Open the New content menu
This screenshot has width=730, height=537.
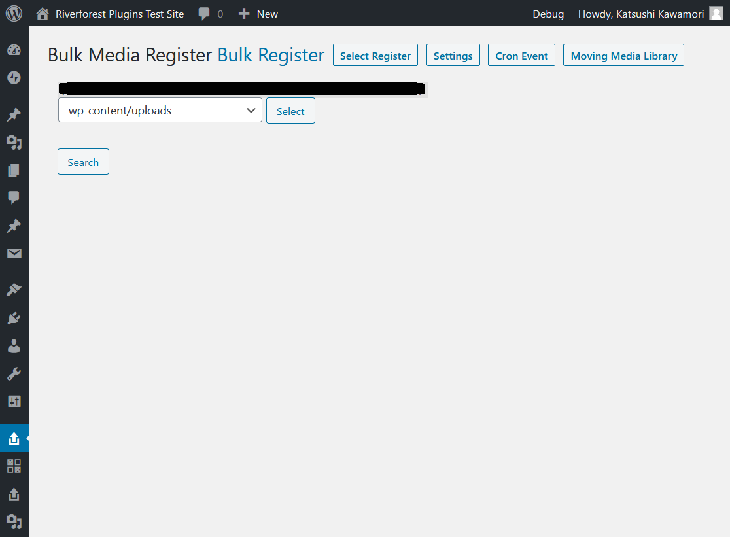click(x=268, y=14)
